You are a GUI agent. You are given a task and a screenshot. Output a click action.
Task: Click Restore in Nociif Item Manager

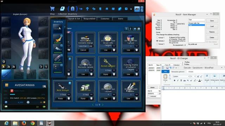point(212,32)
